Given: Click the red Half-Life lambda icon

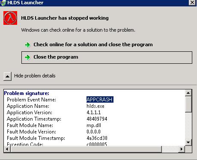Looking at the screenshot, I should tap(10, 18).
